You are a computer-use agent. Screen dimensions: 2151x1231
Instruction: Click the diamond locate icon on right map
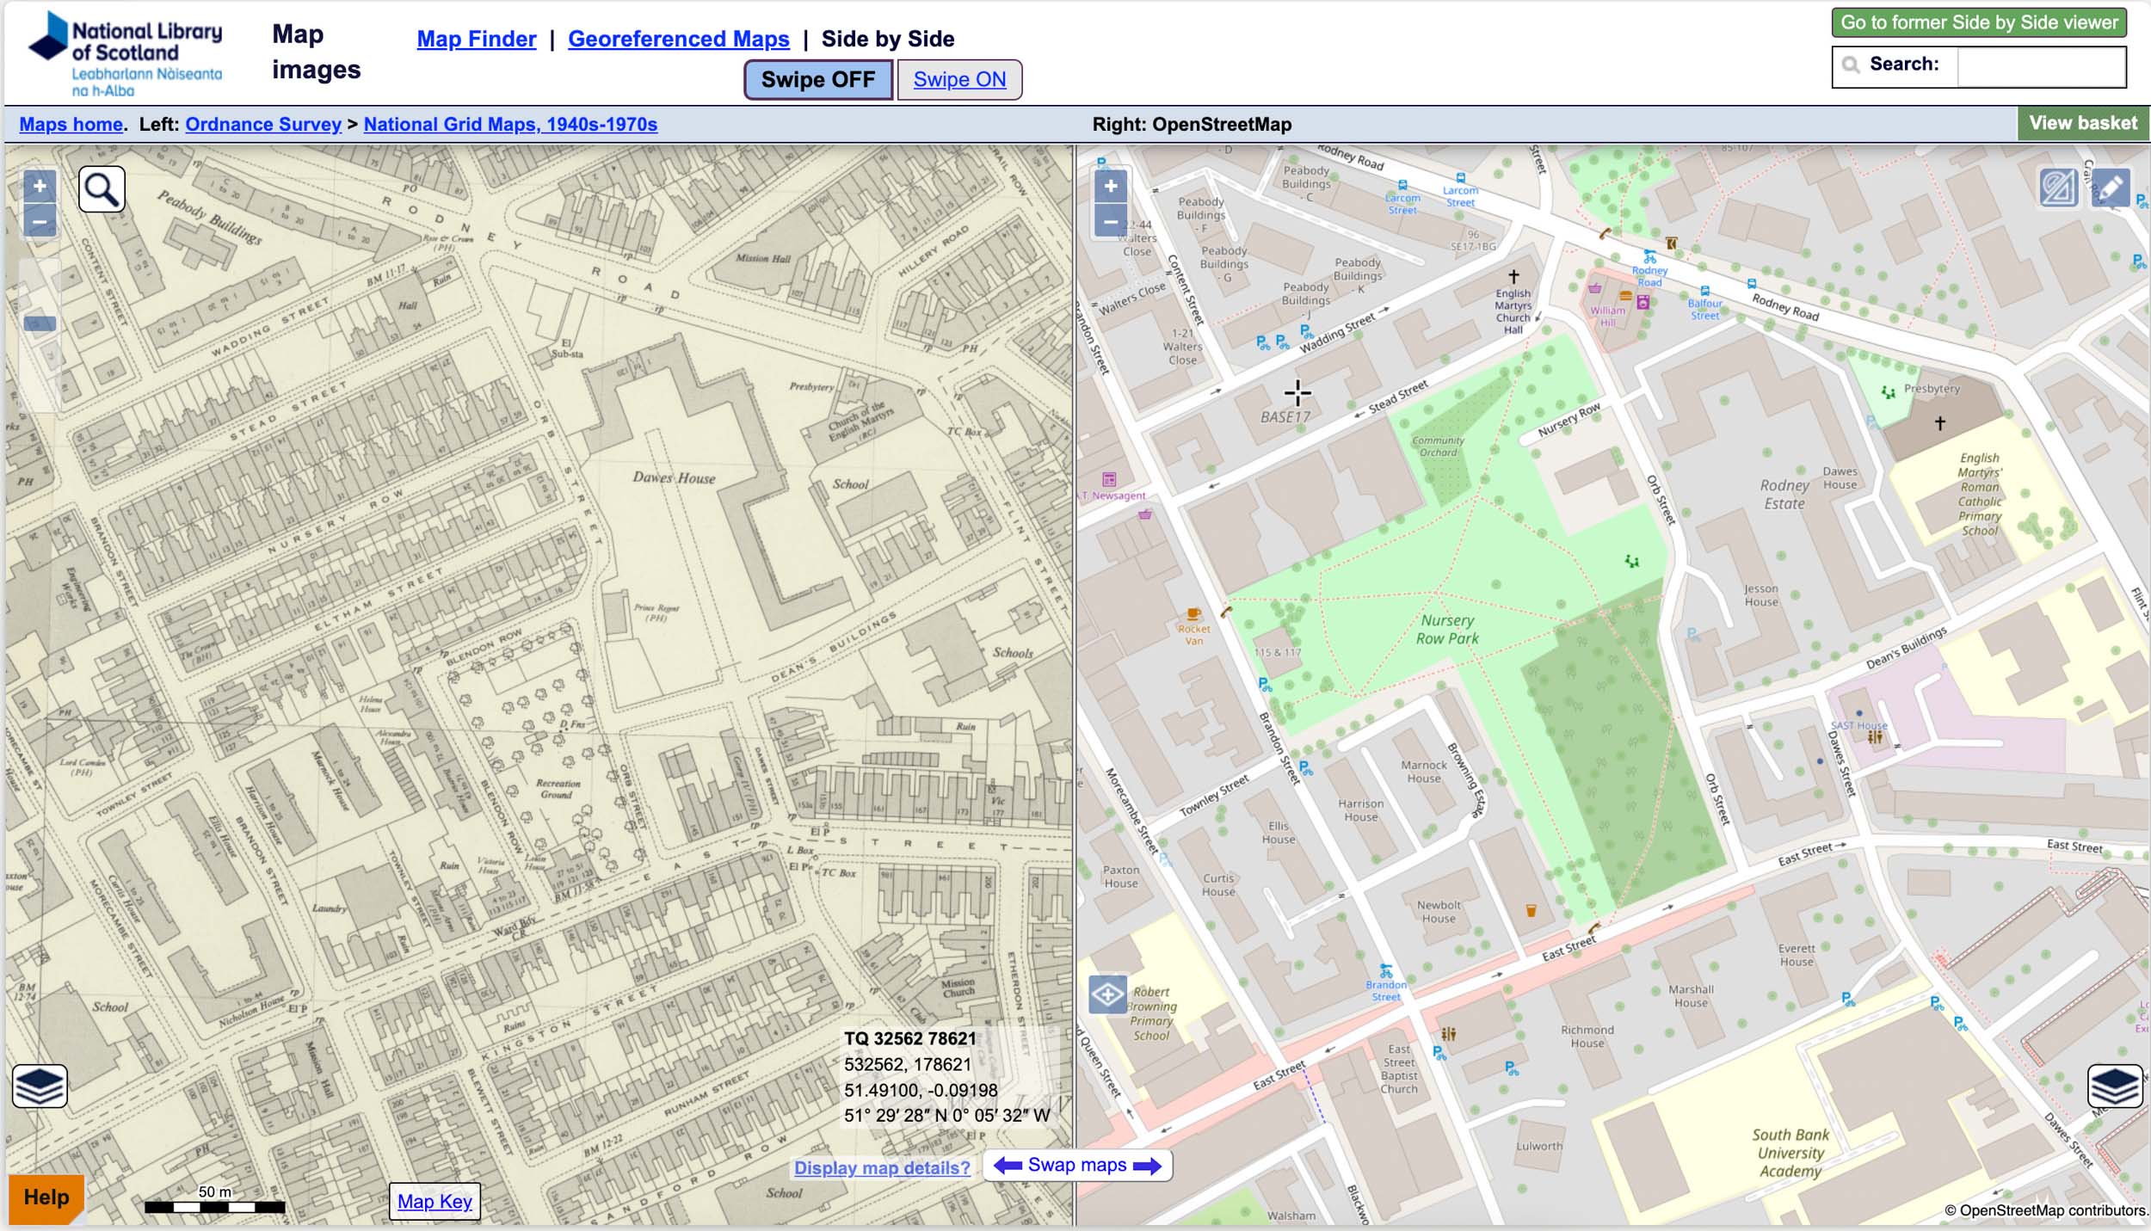[x=1107, y=995]
